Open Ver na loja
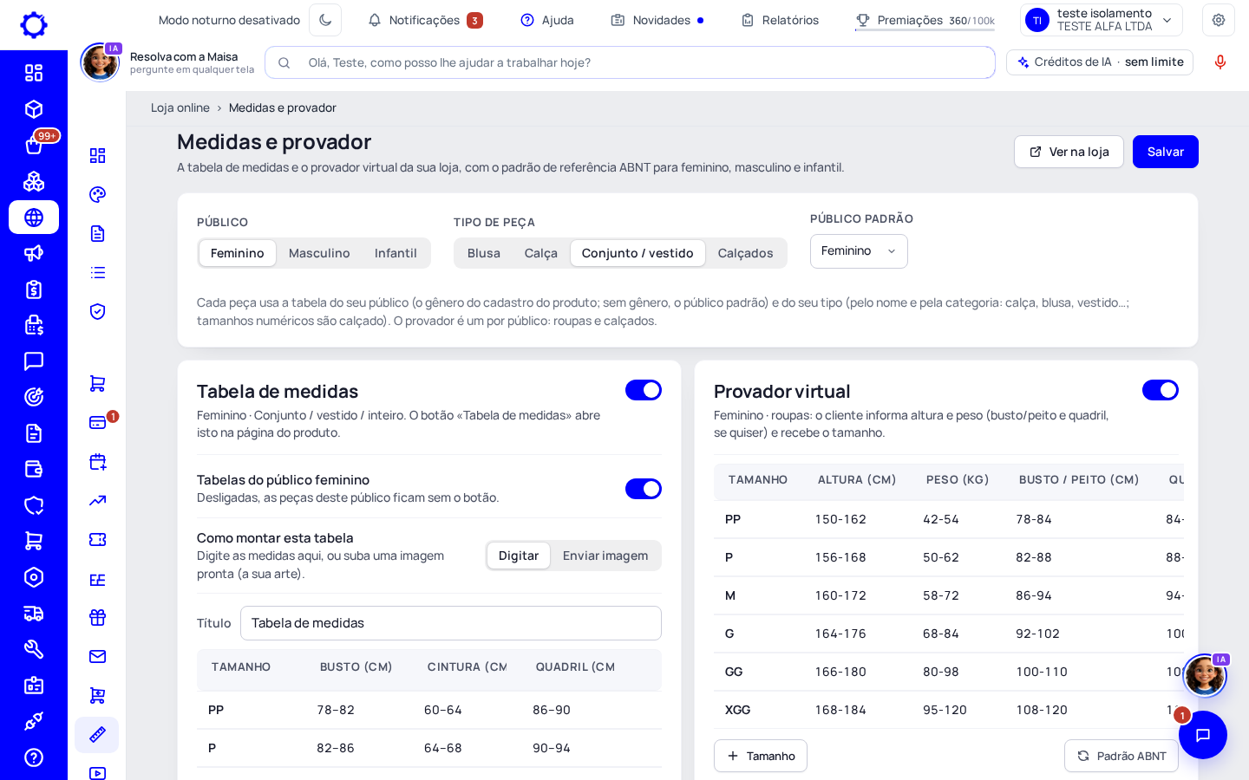Viewport: 1249px width, 780px height. click(1069, 152)
